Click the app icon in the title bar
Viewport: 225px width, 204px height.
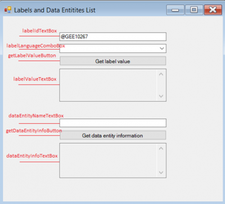coord(8,10)
